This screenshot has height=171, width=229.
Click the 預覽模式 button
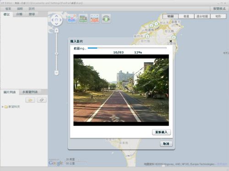pos(219,9)
